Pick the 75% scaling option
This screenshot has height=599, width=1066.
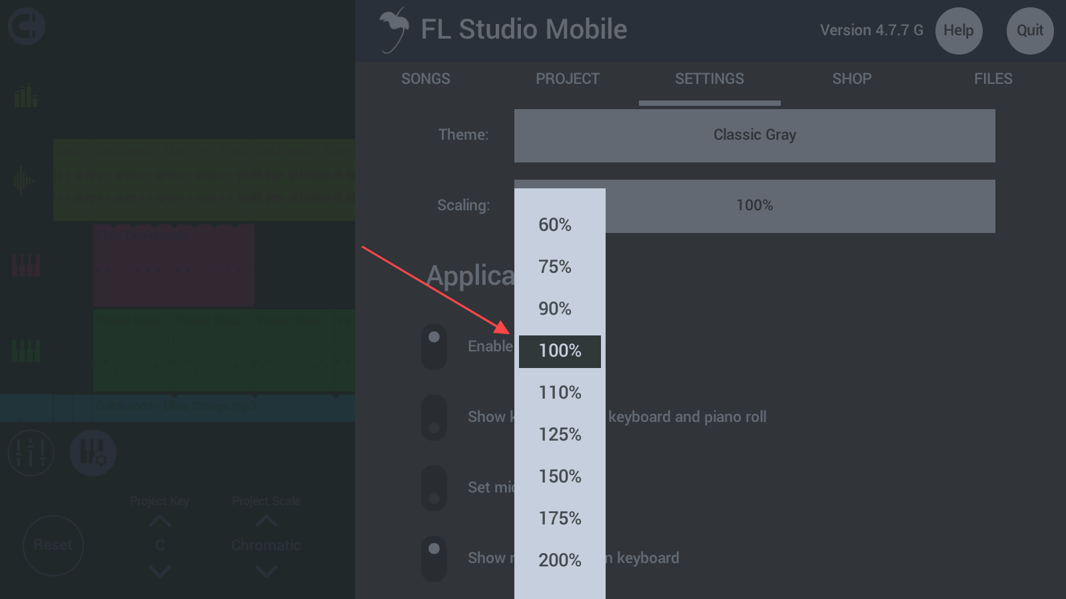click(555, 267)
